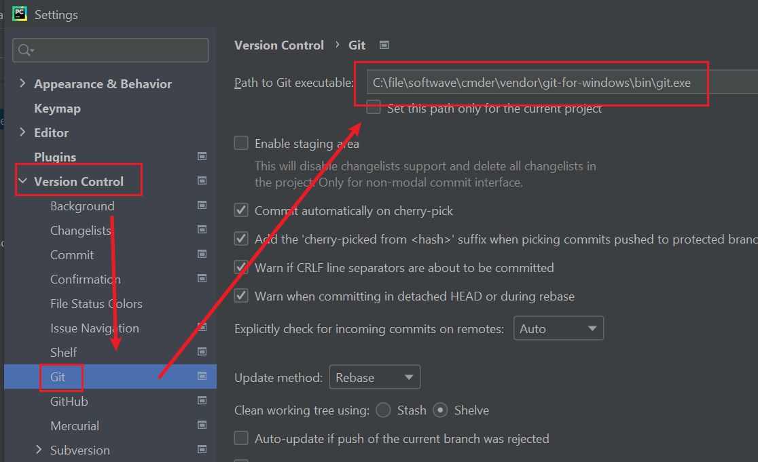Expand the Appearance & Behavior section
This screenshot has width=758, height=462.
(x=22, y=83)
